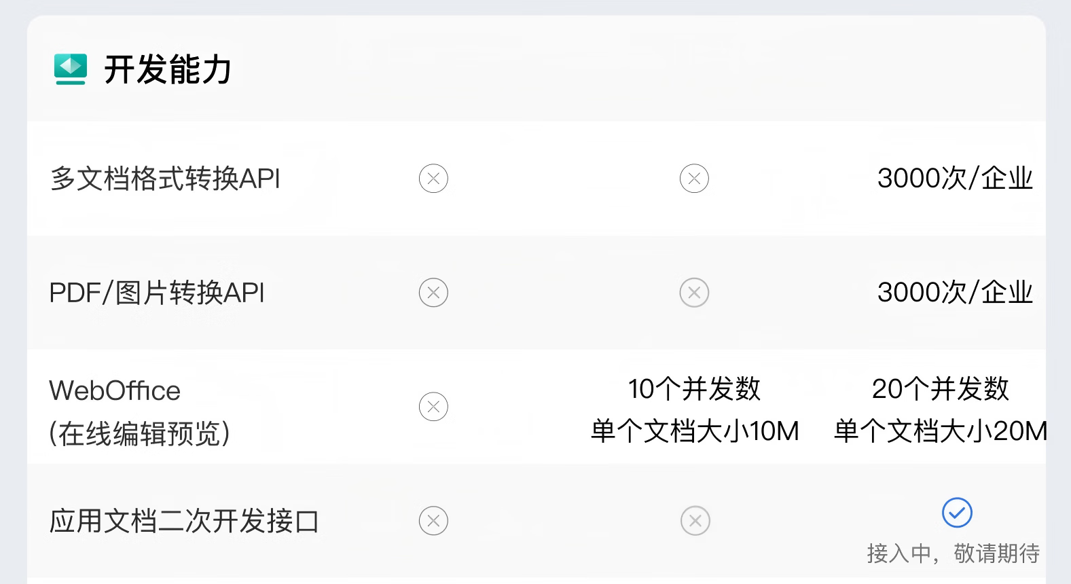
Task: Click the 开发能力 section heading
Action: pos(168,69)
